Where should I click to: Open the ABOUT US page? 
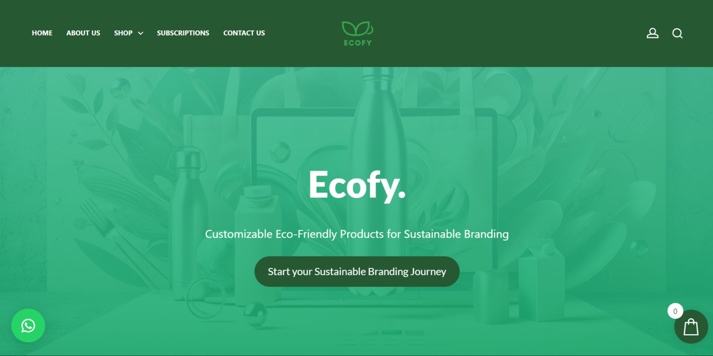tap(83, 33)
